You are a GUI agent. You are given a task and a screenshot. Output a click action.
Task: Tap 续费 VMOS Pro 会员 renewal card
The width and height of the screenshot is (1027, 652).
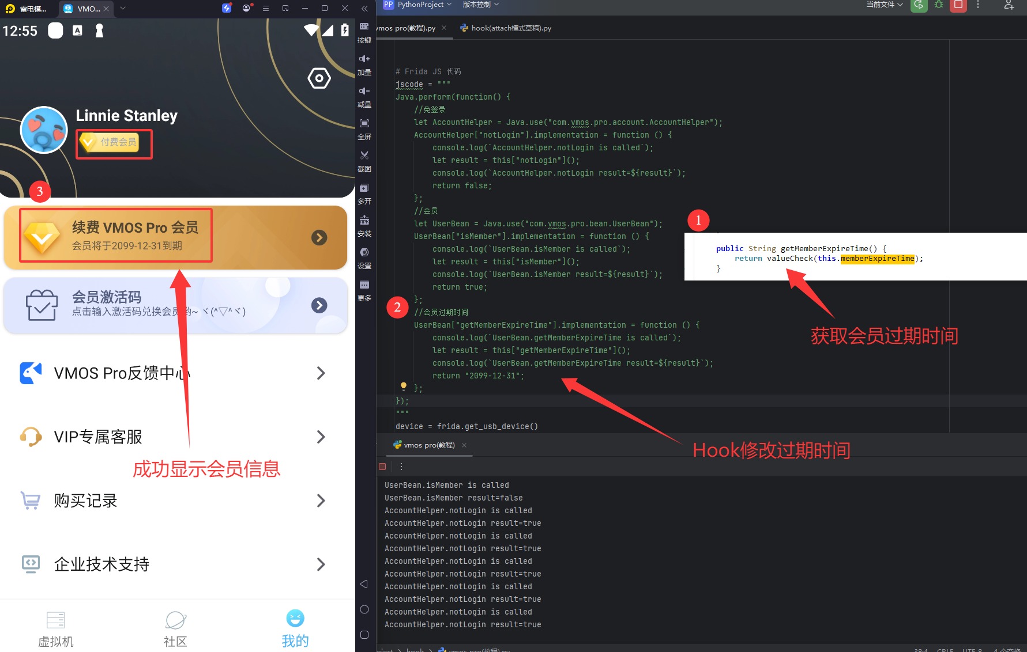175,237
